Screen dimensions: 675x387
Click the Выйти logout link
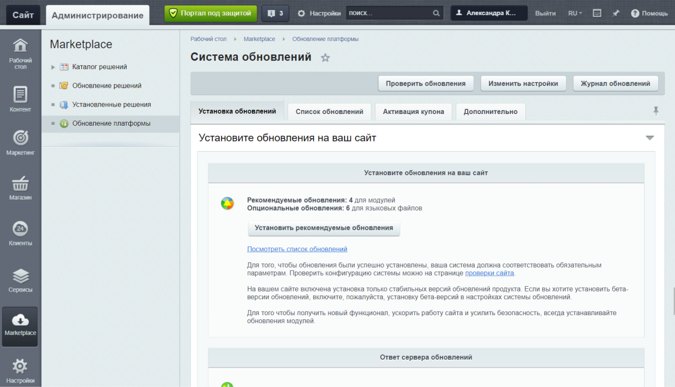tap(545, 13)
